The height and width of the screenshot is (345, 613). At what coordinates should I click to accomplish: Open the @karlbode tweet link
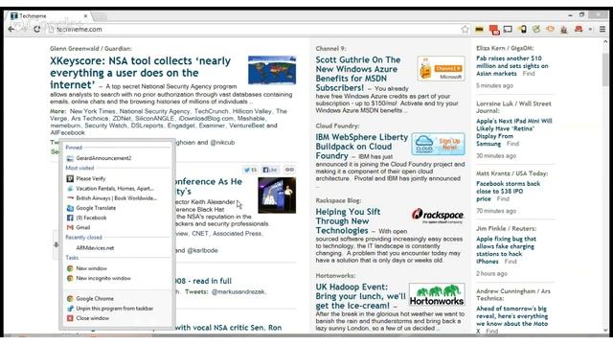[x=202, y=250]
